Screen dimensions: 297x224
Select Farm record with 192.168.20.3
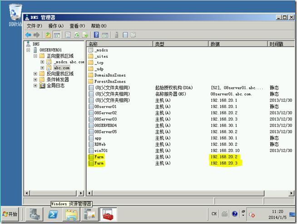[x=190, y=163]
